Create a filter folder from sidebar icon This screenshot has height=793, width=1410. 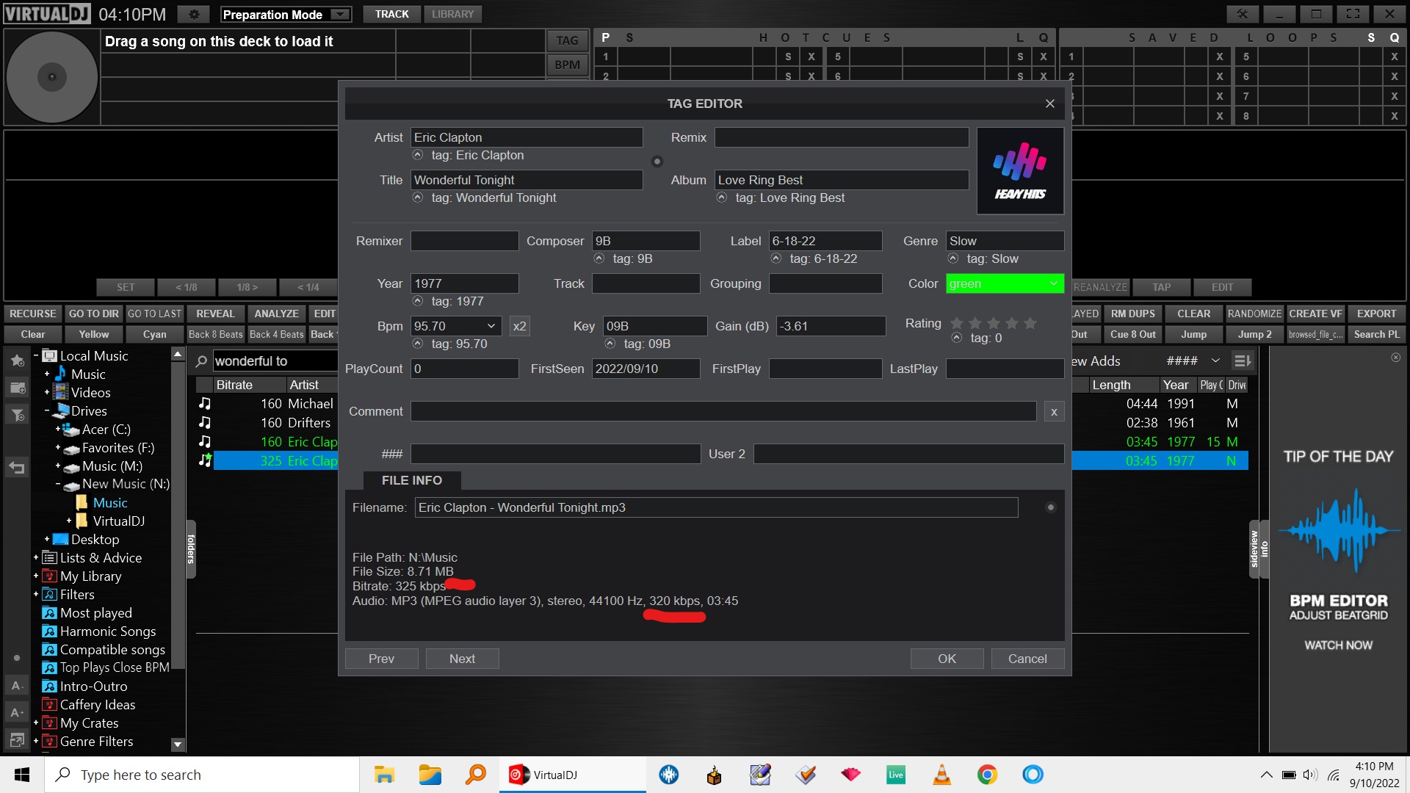click(17, 416)
